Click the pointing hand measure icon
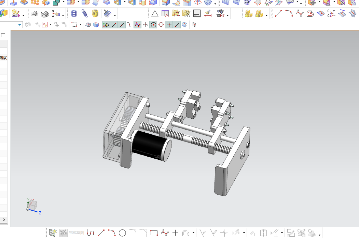 (x=56, y=14)
